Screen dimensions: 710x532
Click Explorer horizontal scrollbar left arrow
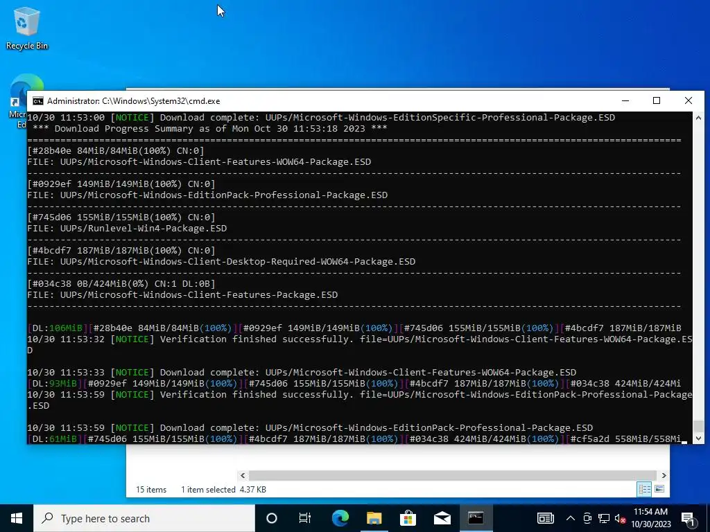click(x=243, y=475)
